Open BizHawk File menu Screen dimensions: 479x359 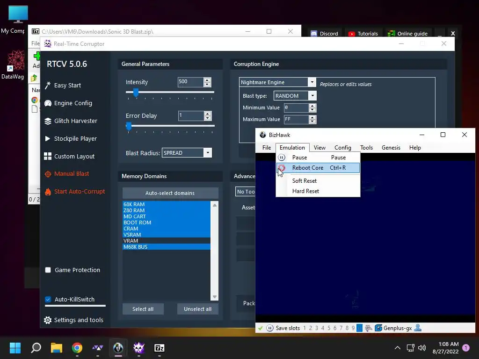click(x=267, y=147)
